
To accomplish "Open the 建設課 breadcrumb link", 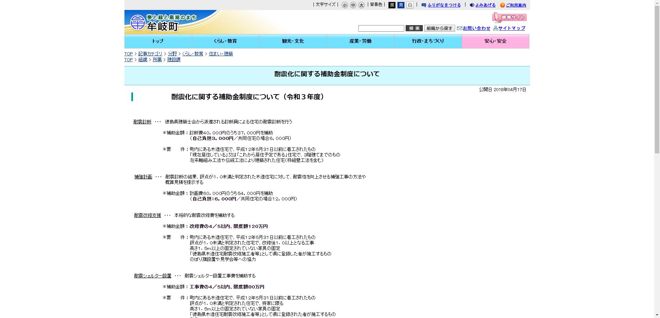I will coord(174,59).
